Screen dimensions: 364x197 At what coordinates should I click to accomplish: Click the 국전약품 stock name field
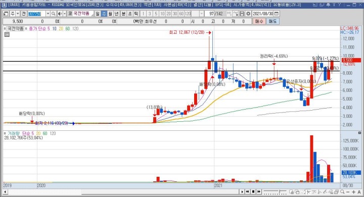[83, 14]
